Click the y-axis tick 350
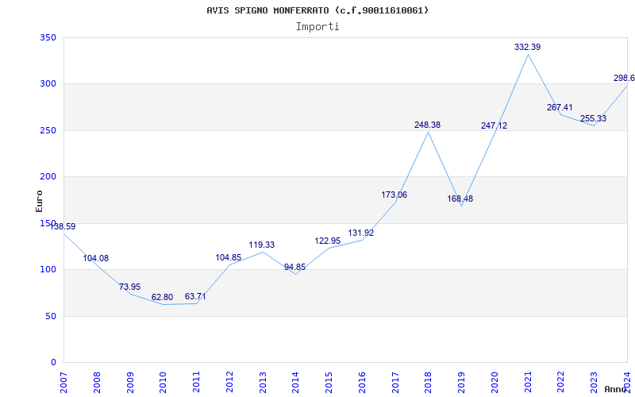 (x=48, y=37)
